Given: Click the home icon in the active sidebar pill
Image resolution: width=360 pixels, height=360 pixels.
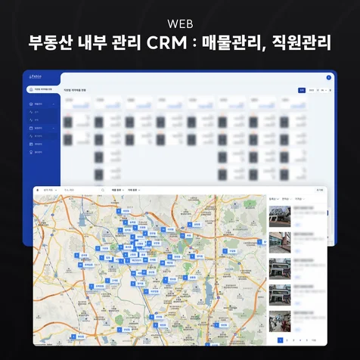Looking at the screenshot, I should click(x=31, y=89).
